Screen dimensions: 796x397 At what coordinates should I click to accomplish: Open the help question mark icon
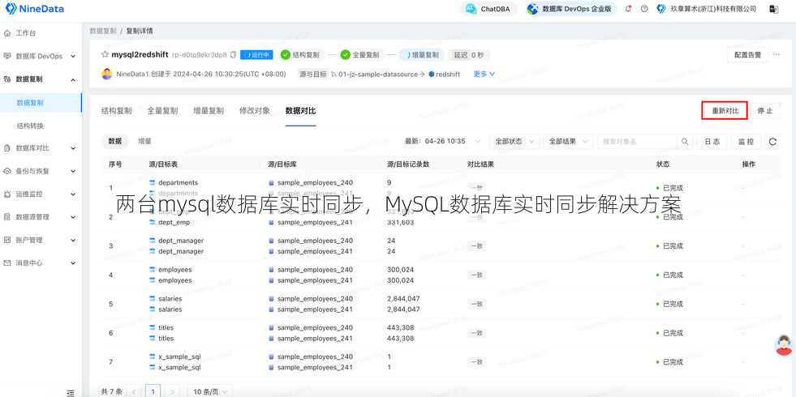(644, 9)
